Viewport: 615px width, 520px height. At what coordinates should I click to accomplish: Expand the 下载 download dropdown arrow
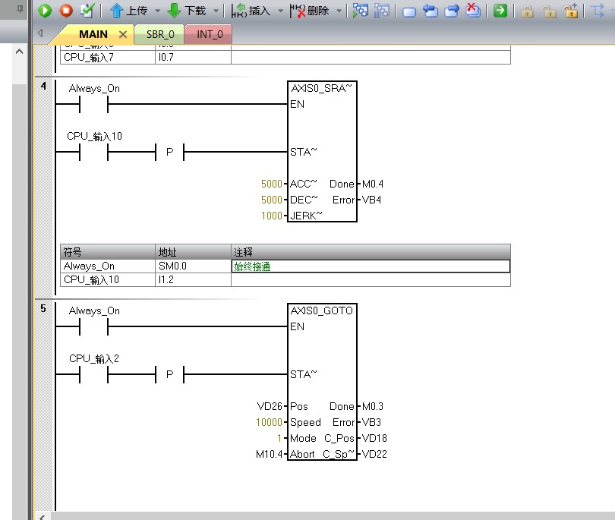tap(216, 11)
